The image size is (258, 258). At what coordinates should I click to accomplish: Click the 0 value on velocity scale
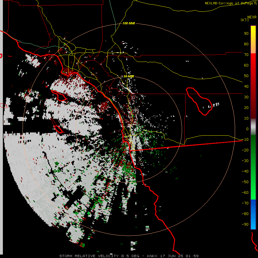click(x=247, y=129)
